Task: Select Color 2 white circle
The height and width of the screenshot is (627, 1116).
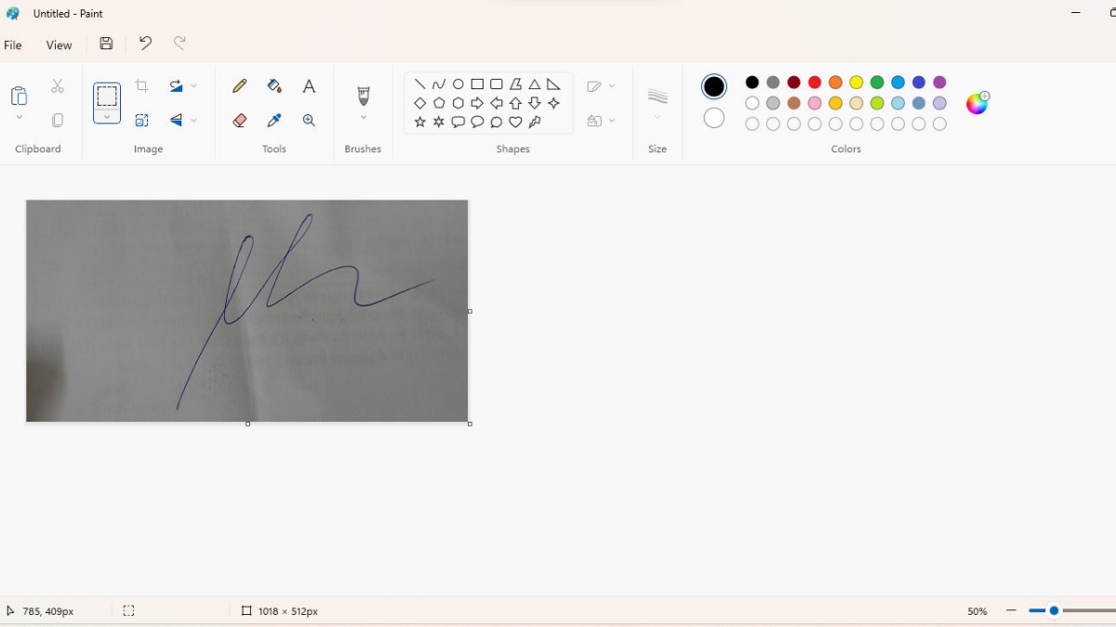Action: (x=714, y=118)
